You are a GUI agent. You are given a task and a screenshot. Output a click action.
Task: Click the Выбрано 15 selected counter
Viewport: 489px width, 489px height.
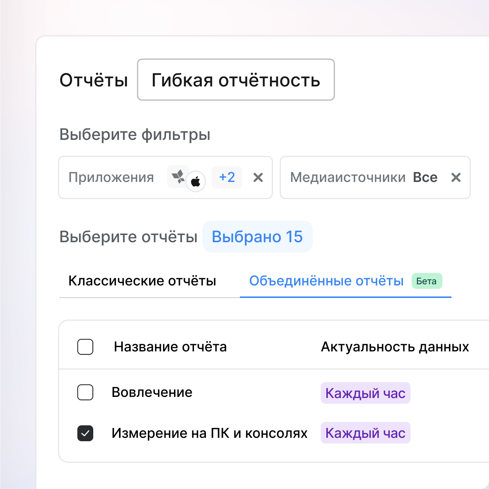tap(257, 237)
